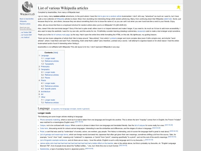Screen dimensions: 201x151
Task: Open 'List of linguistic example sentences' link
Action: click(x=54, y=140)
